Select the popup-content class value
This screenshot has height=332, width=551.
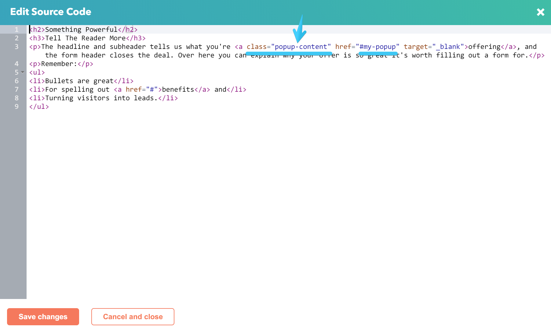coord(302,46)
